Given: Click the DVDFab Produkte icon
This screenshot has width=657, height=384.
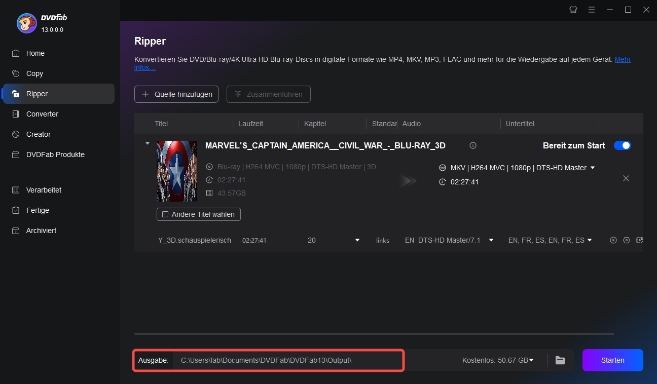Looking at the screenshot, I should (x=16, y=155).
